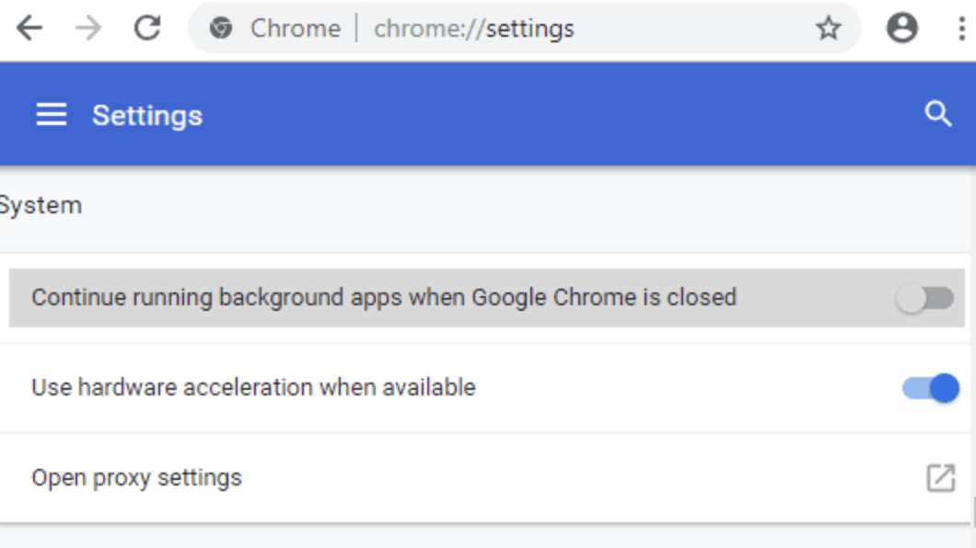
Task: Click the 'Use hardware acceleration when available' label
Action: (253, 388)
